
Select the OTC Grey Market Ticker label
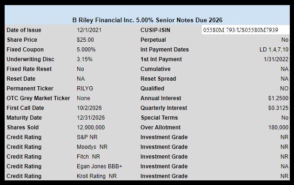[x=38, y=98]
